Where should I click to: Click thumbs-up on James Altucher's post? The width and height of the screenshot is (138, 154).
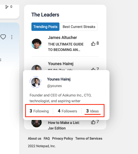93,44
